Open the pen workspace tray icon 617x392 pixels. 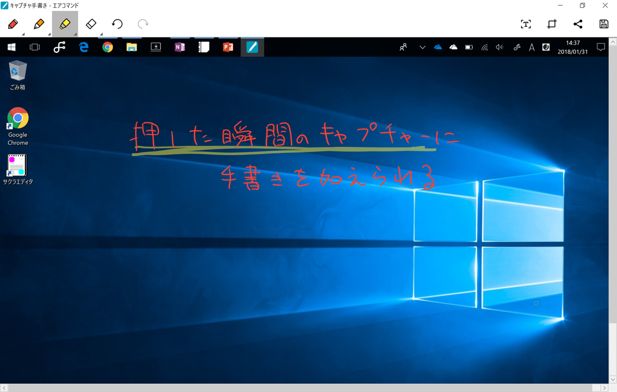[x=517, y=47]
